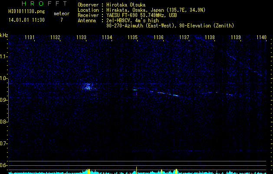Click the 1137 time axis label

184,37
